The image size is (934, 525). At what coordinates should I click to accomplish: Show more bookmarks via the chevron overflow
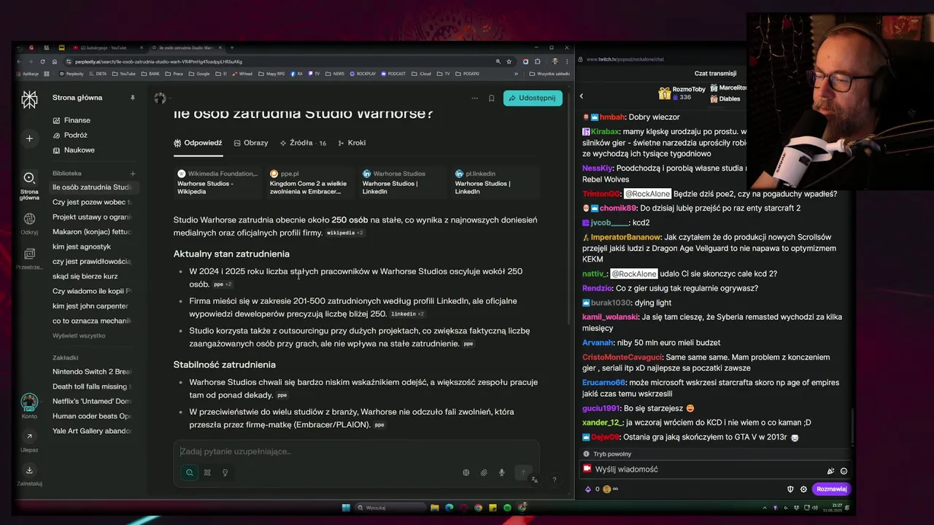(x=516, y=74)
